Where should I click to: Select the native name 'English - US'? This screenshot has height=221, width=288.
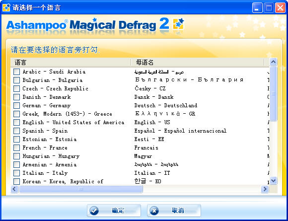click(x=152, y=122)
